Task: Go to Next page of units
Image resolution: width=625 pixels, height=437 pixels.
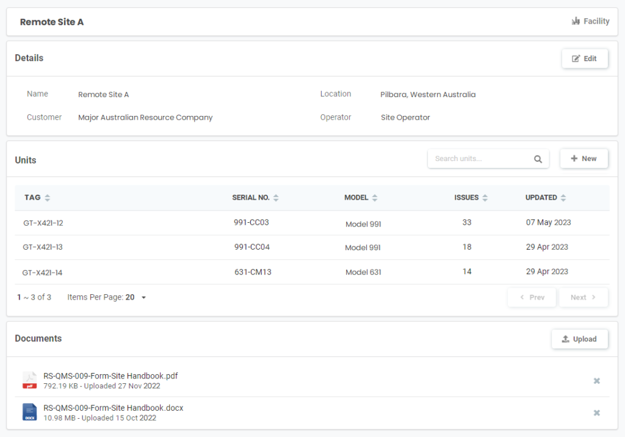Action: pos(583,297)
